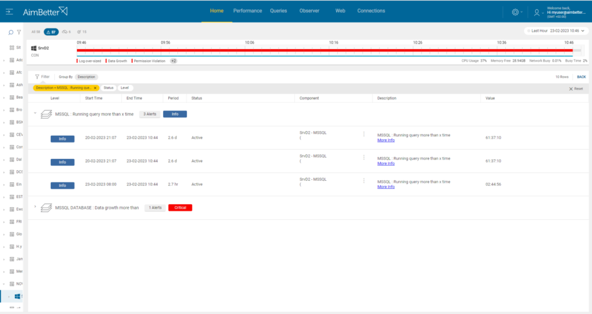Click the Log over-sized alert tag
Screen dimensions: 592x314
[90, 61]
